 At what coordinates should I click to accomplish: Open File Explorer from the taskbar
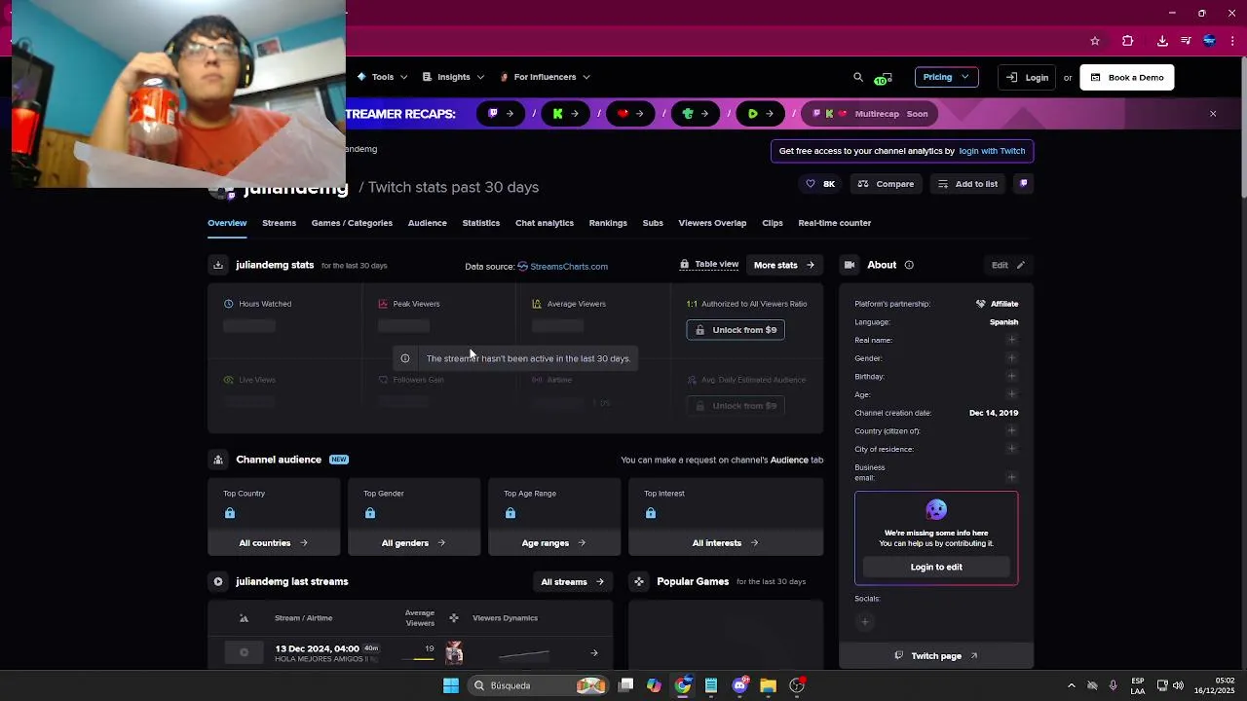pyautogui.click(x=768, y=685)
